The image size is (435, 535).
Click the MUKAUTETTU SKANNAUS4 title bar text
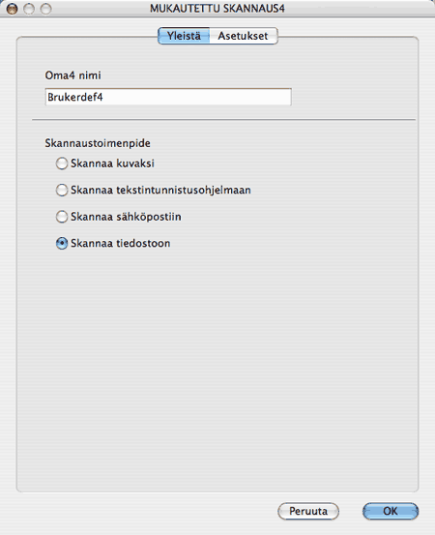217,8
